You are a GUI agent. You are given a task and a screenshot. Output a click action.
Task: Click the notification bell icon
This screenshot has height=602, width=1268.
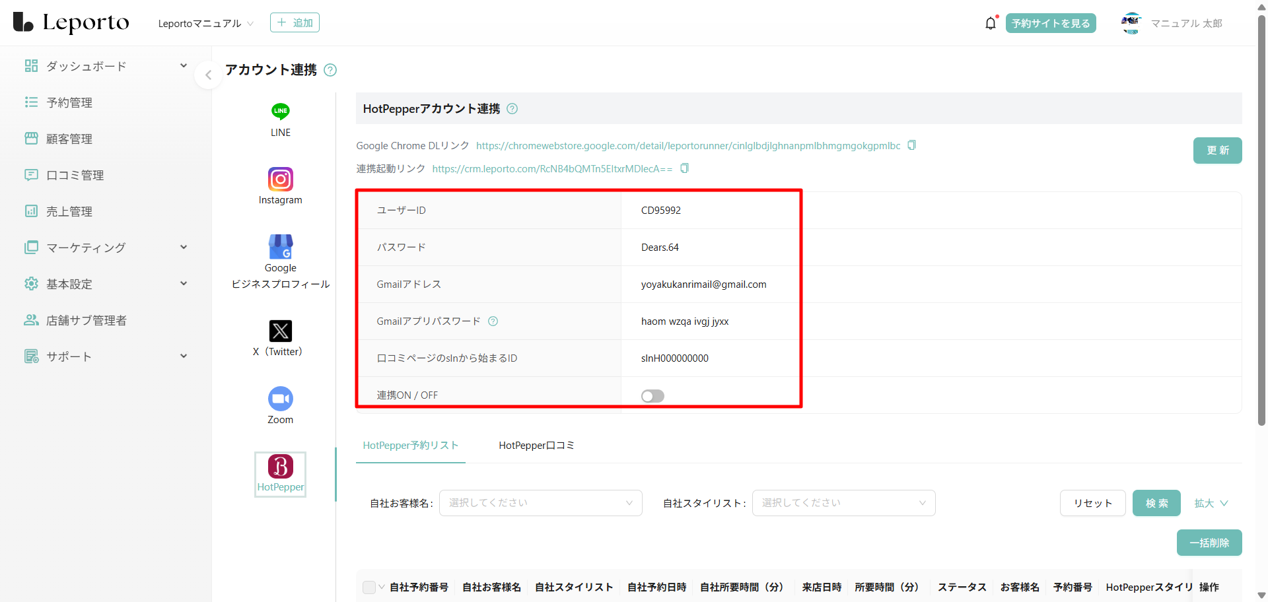[x=991, y=23]
